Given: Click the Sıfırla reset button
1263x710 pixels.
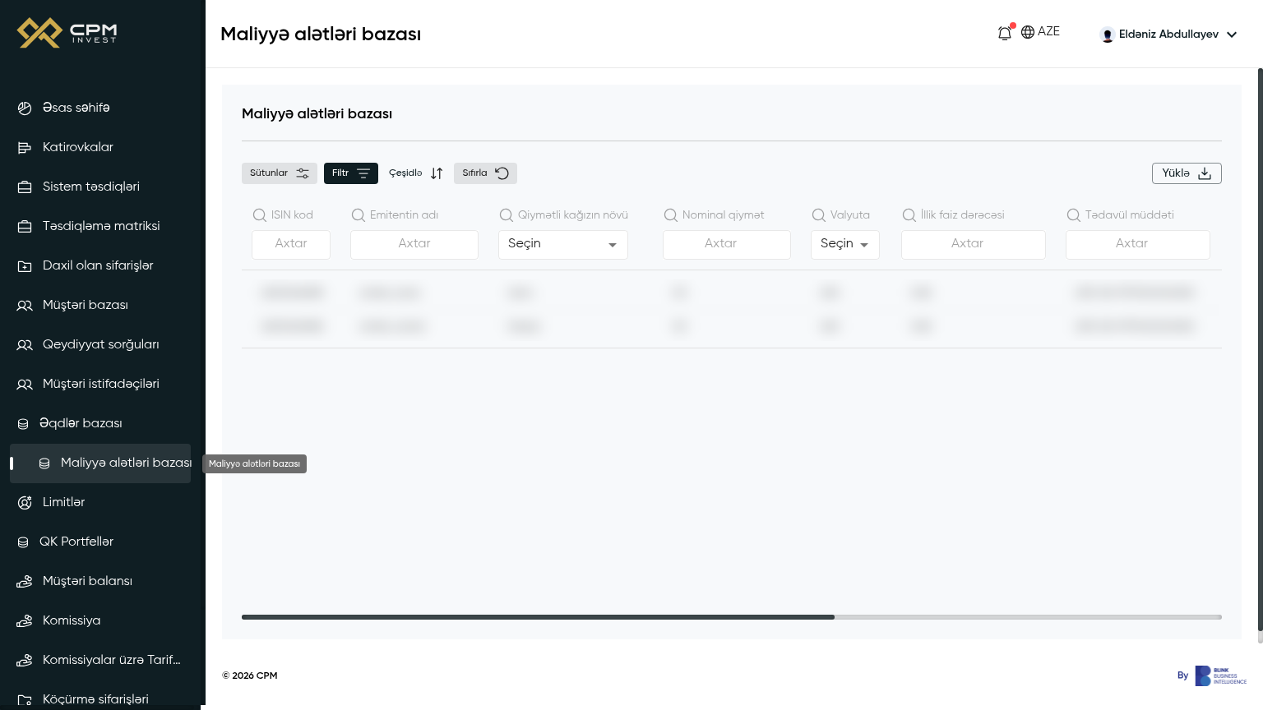Looking at the screenshot, I should [x=485, y=173].
